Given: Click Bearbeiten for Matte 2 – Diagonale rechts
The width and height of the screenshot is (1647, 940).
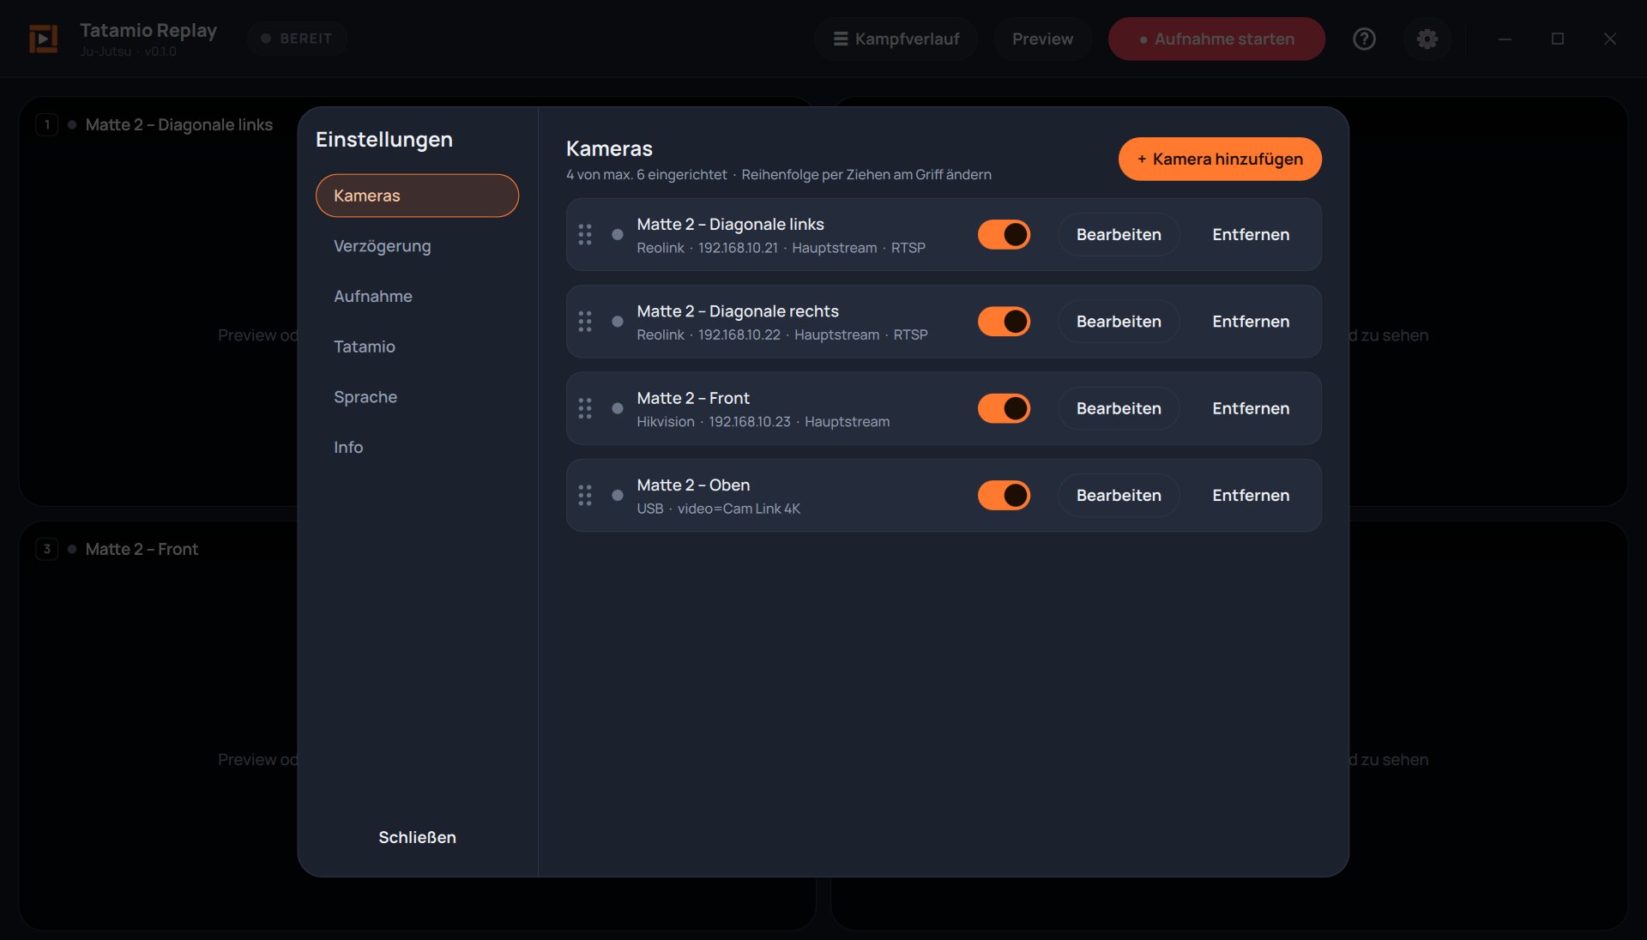Looking at the screenshot, I should click(x=1119, y=322).
